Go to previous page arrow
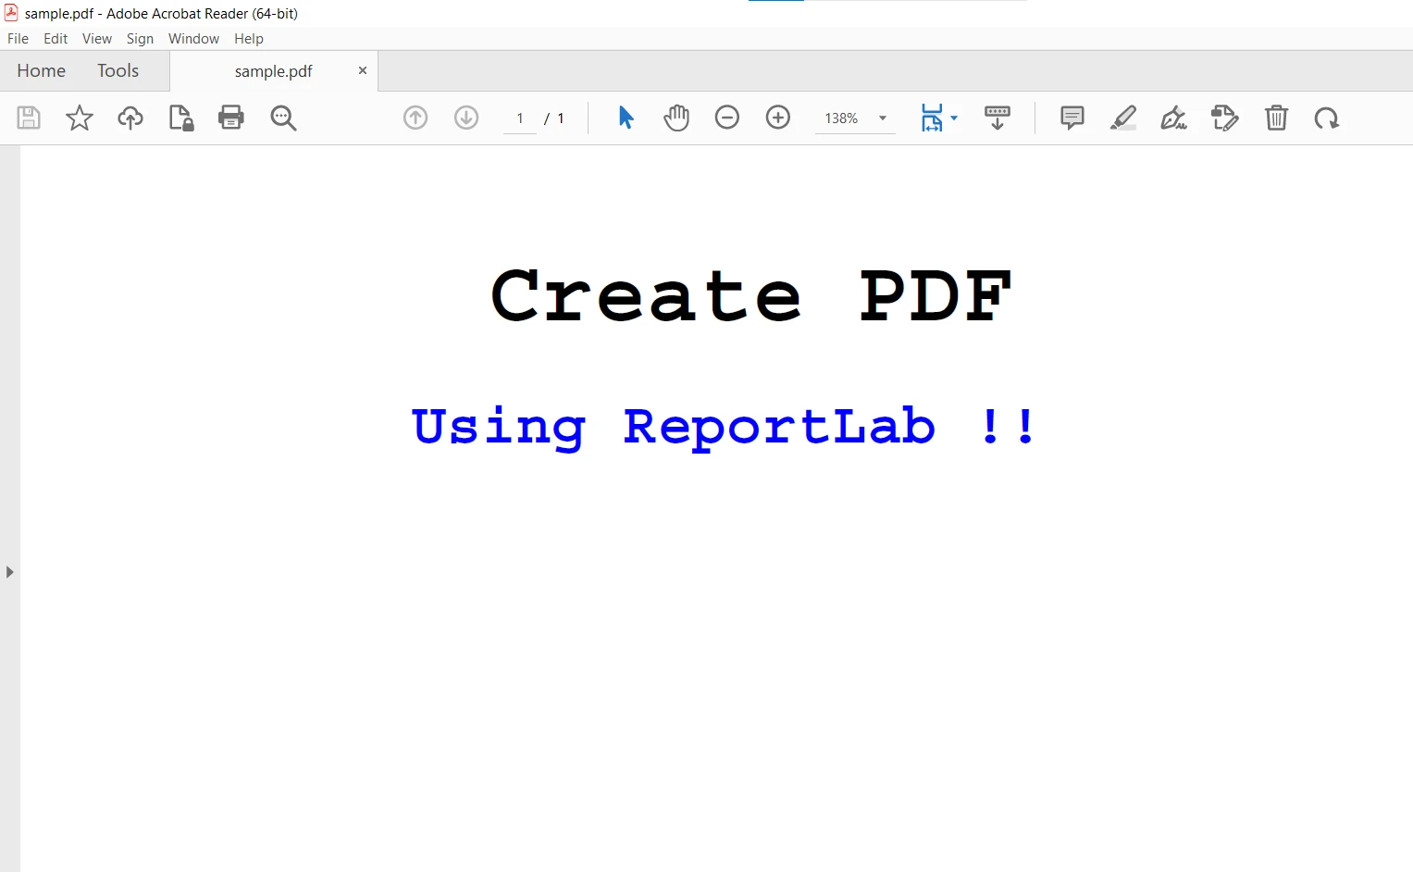The height and width of the screenshot is (872, 1413). point(415,118)
